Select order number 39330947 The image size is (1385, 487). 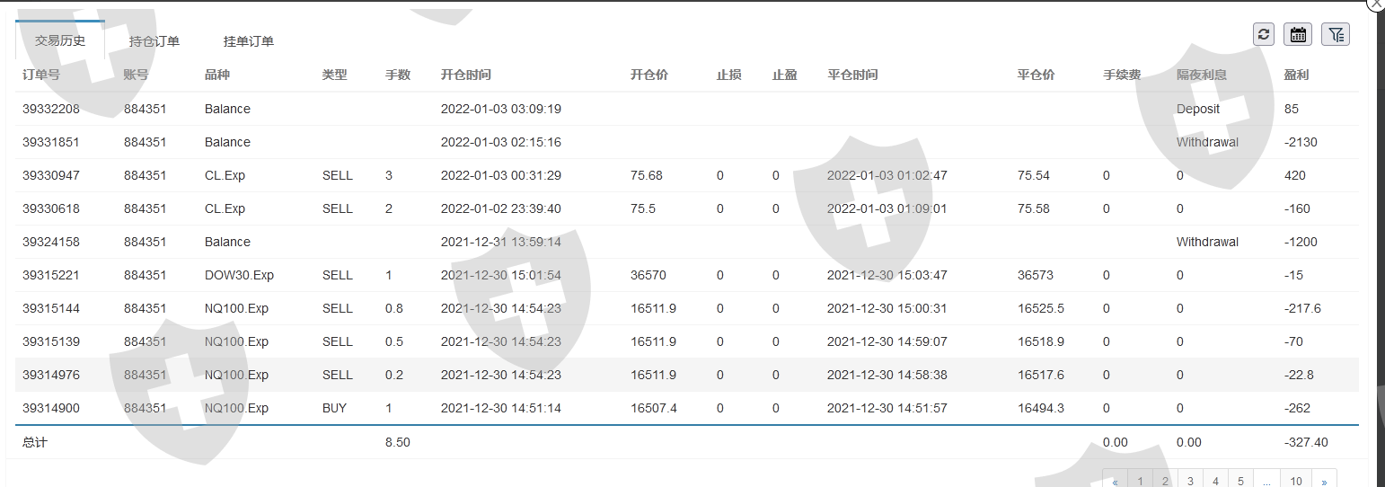tap(51, 175)
